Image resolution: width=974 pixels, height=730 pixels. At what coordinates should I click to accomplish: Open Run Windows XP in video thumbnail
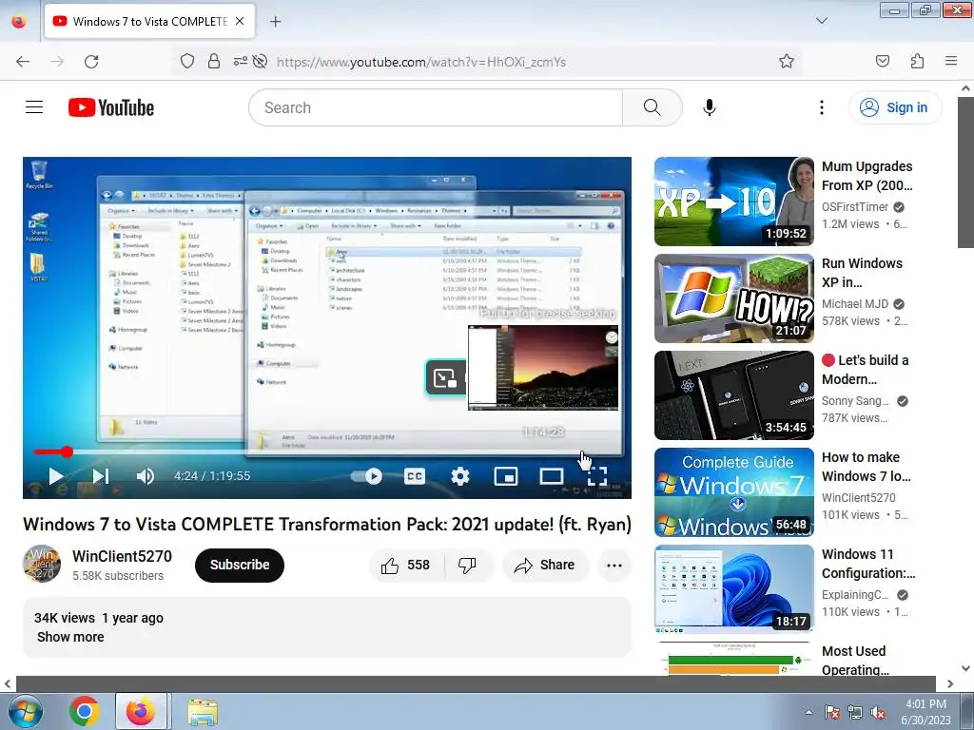tap(733, 298)
